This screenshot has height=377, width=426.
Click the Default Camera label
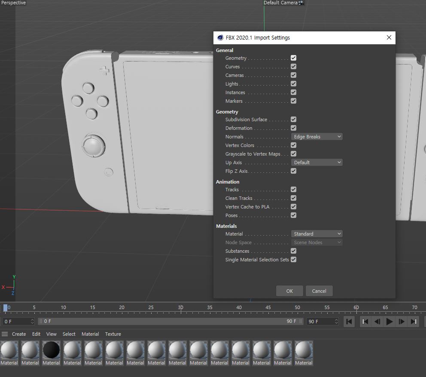[280, 3]
